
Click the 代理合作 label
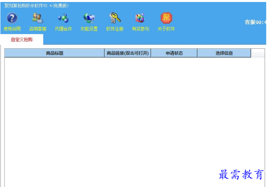(63, 29)
